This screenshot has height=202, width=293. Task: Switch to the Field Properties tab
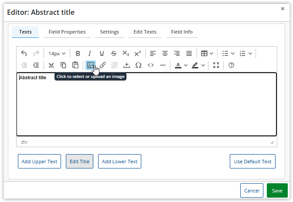click(x=67, y=32)
